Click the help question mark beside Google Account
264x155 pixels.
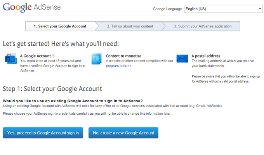click(53, 56)
